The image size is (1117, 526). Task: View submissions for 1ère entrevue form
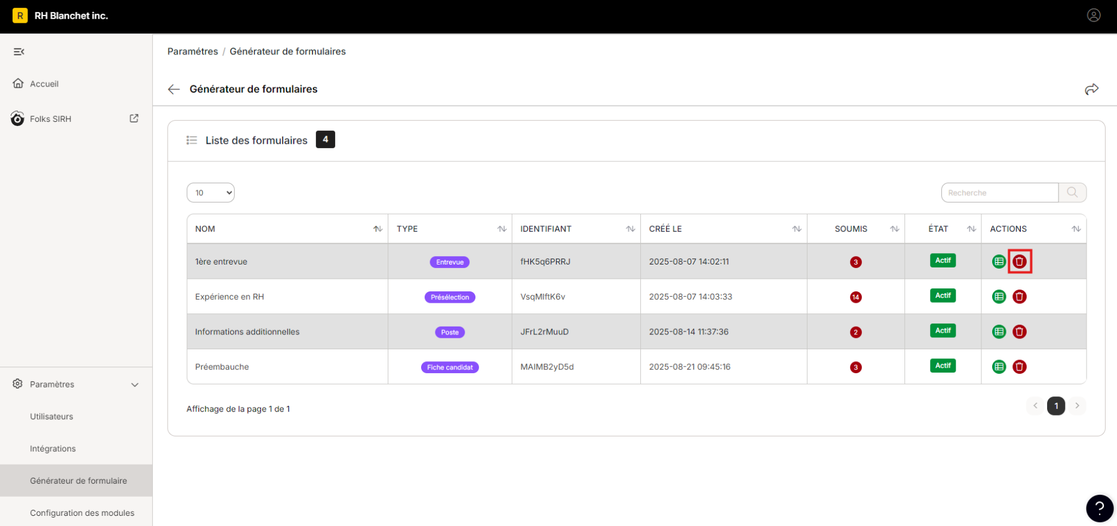999,262
